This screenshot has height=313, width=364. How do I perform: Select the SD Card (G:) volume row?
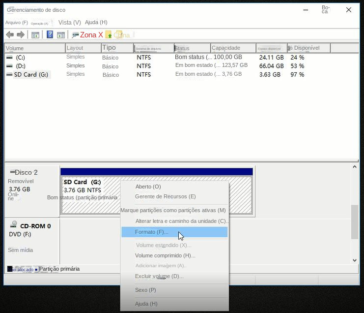31,75
